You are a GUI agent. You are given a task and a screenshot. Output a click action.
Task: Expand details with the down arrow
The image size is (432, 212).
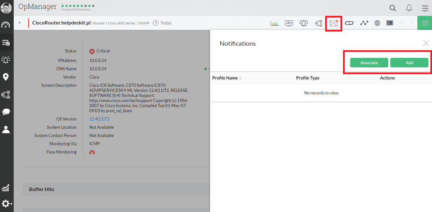[x=83, y=161]
